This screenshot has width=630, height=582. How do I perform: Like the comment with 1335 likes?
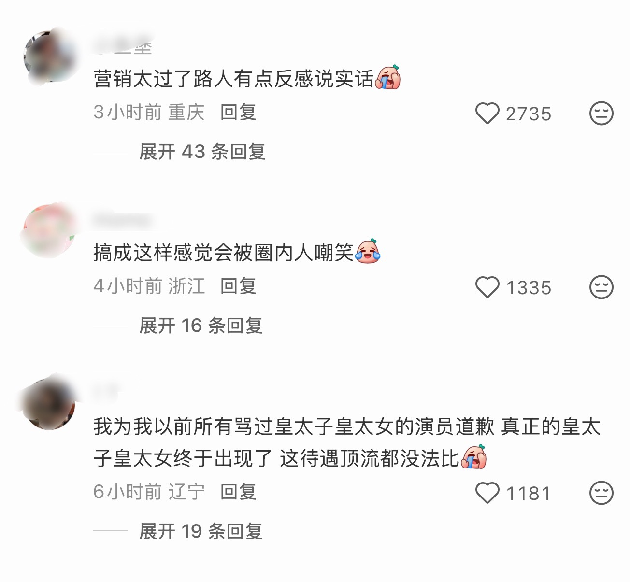tap(487, 287)
